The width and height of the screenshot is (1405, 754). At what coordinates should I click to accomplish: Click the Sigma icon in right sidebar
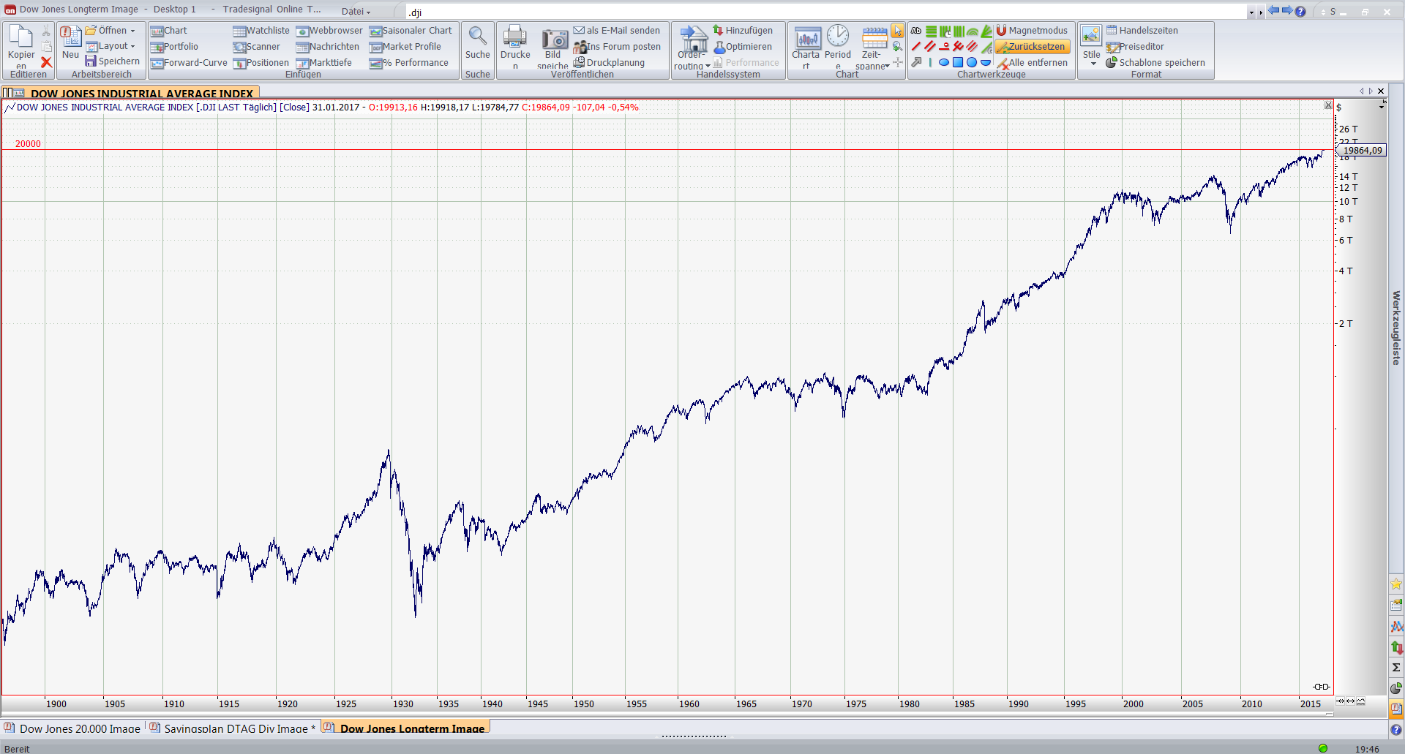[x=1396, y=667]
